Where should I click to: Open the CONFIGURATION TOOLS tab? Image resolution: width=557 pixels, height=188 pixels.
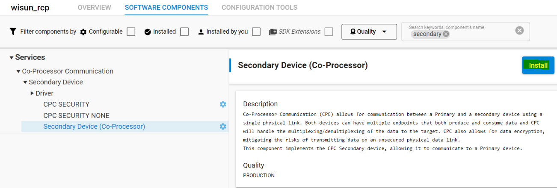[259, 8]
